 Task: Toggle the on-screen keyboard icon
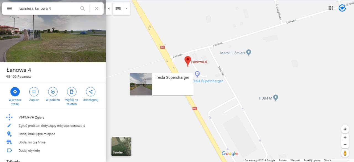pos(118,9)
